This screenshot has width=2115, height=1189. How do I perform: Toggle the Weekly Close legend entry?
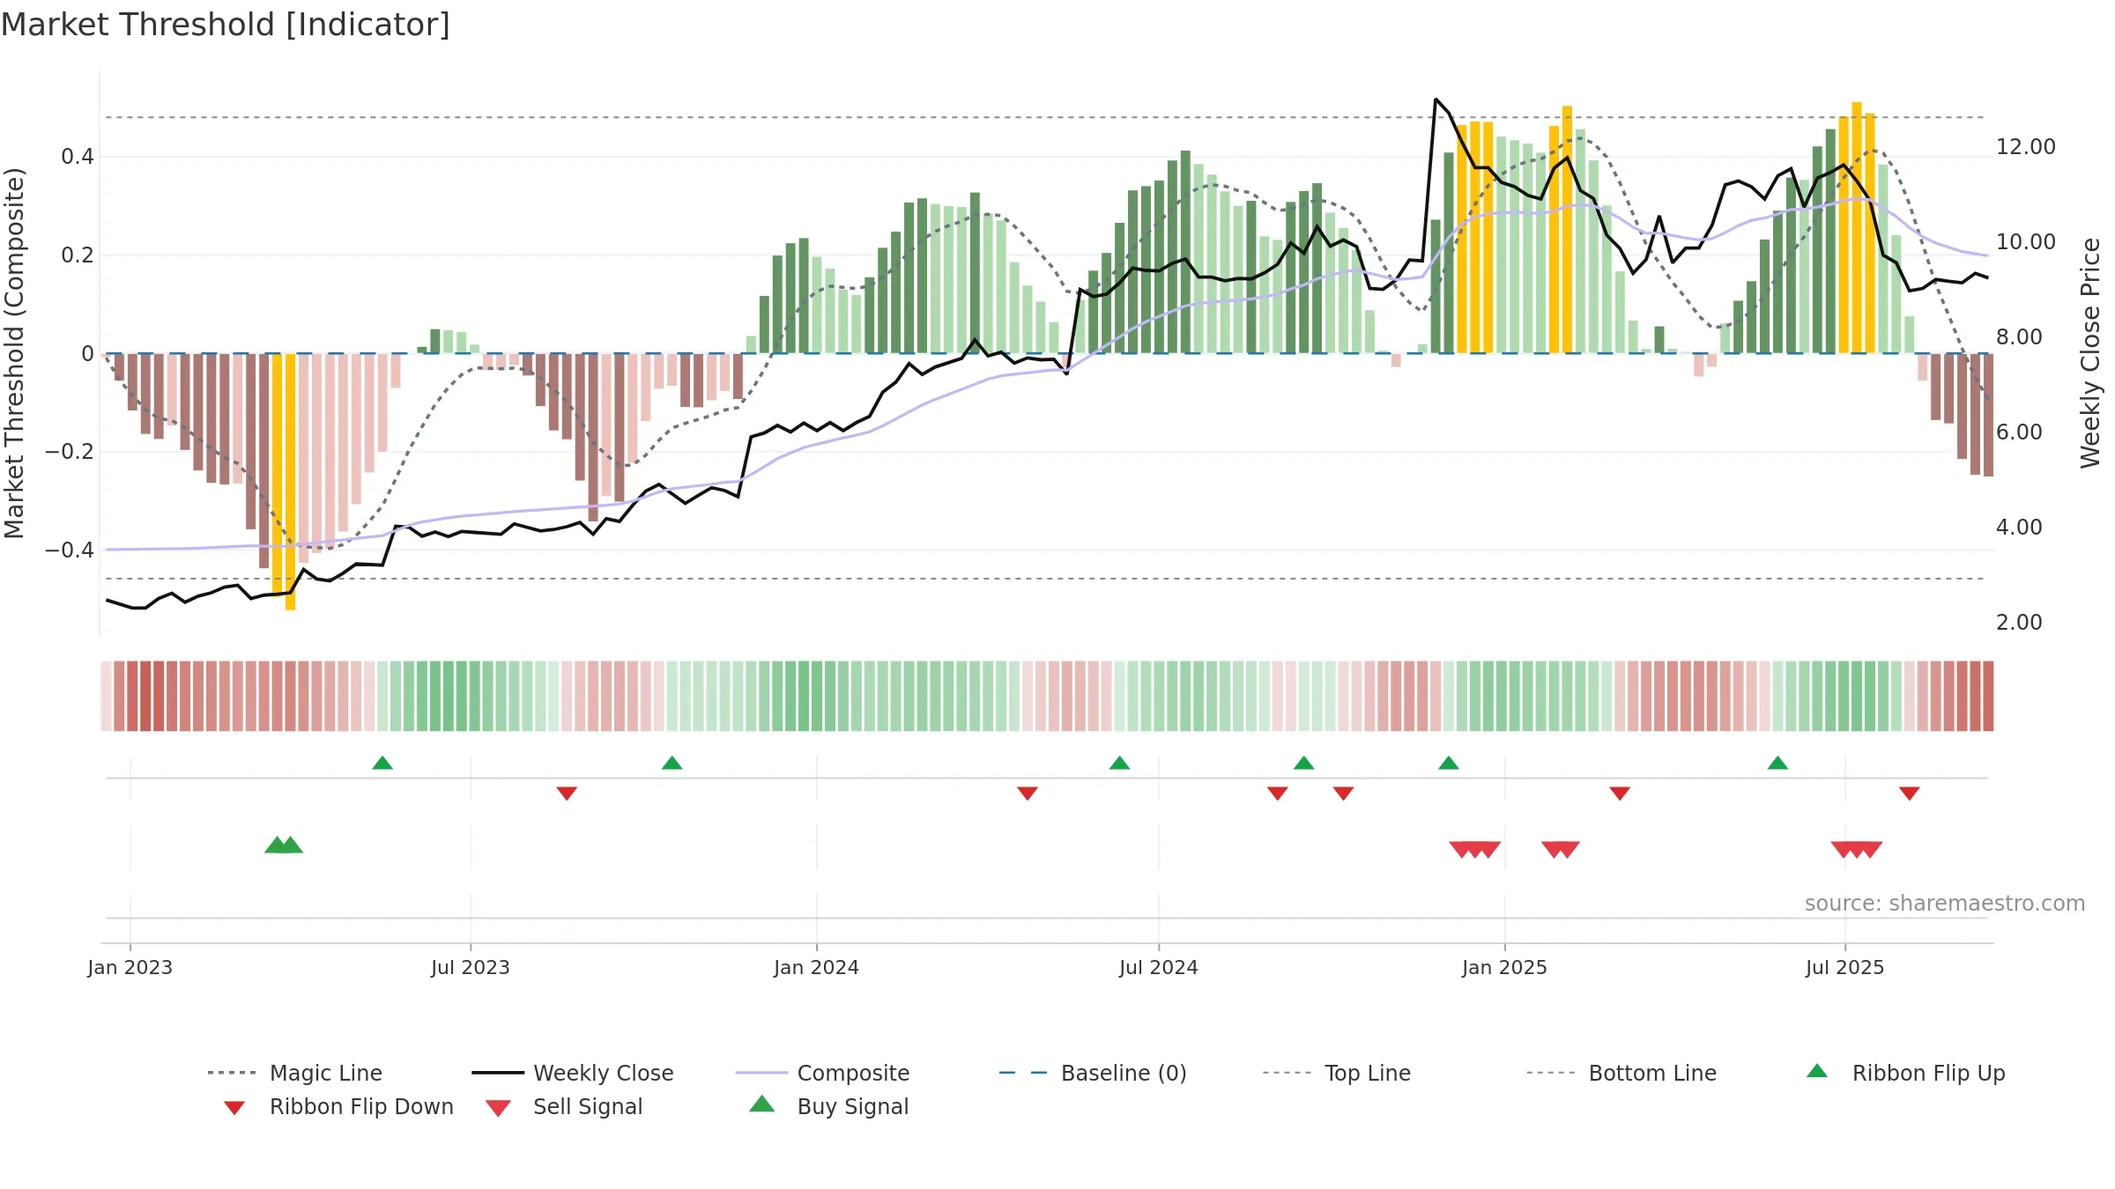coord(573,1073)
